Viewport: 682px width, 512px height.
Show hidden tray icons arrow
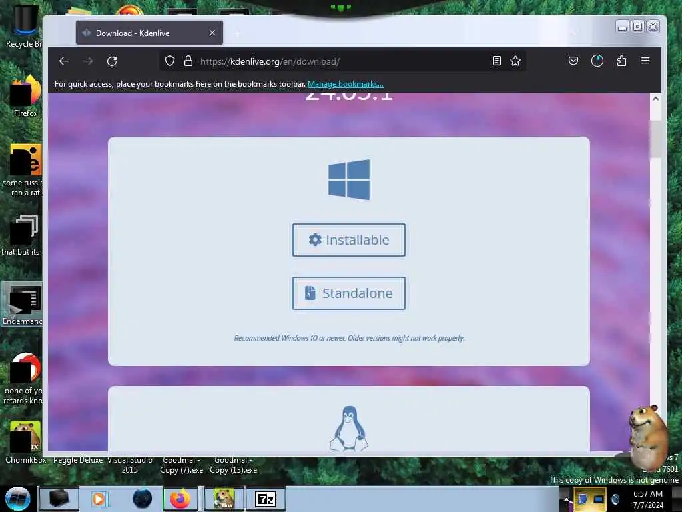coord(566,499)
